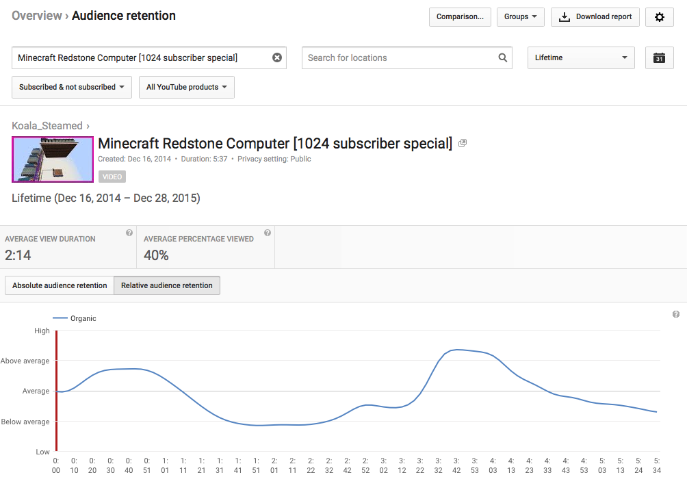Image resolution: width=687 pixels, height=477 pixels.
Task: Toggle the Organic legend series
Action: (75, 318)
